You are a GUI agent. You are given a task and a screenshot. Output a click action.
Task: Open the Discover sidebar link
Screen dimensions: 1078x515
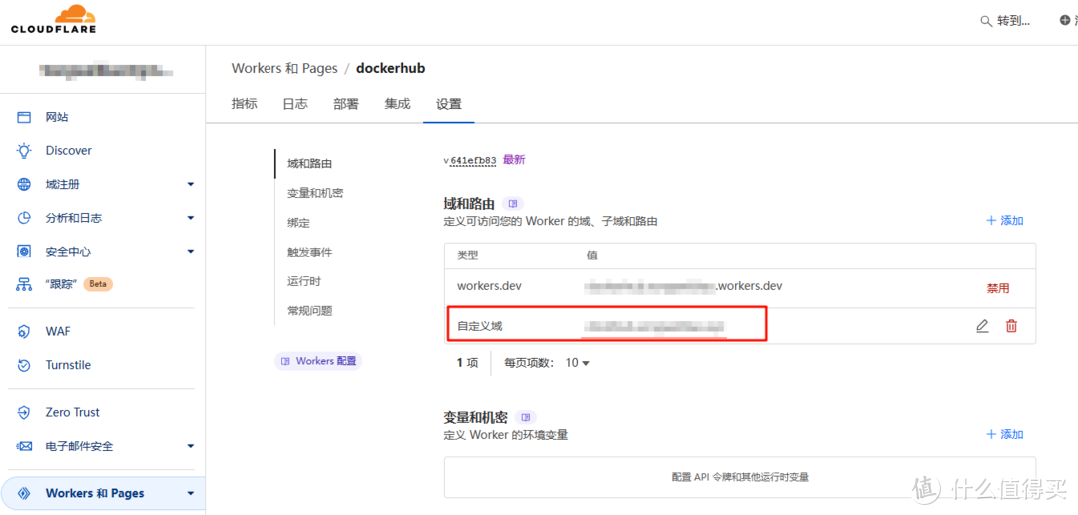click(69, 151)
